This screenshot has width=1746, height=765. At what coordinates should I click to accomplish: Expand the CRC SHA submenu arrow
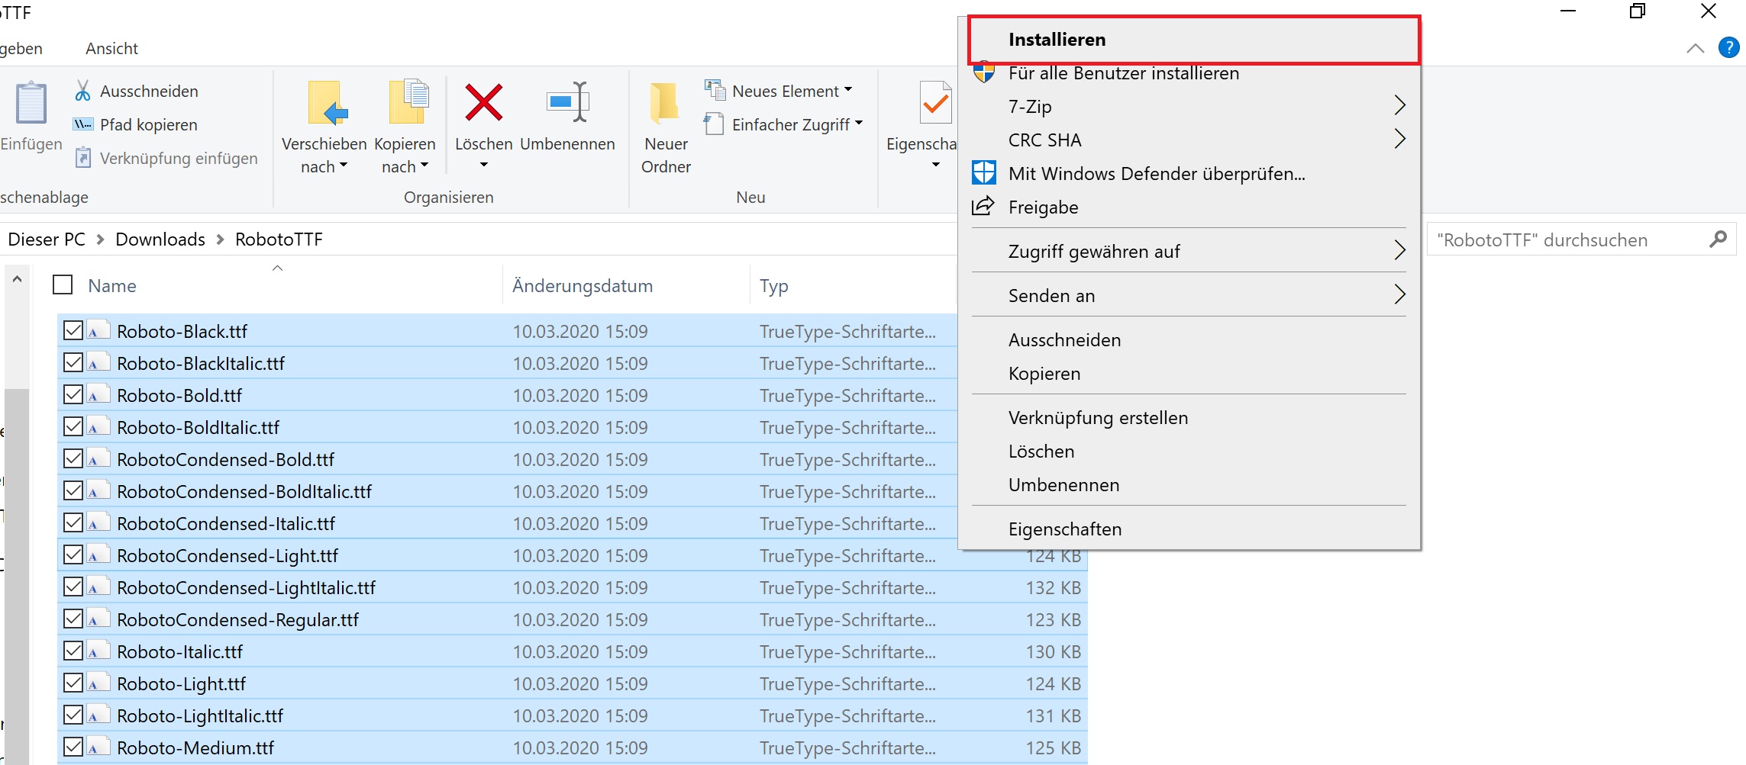1399,139
